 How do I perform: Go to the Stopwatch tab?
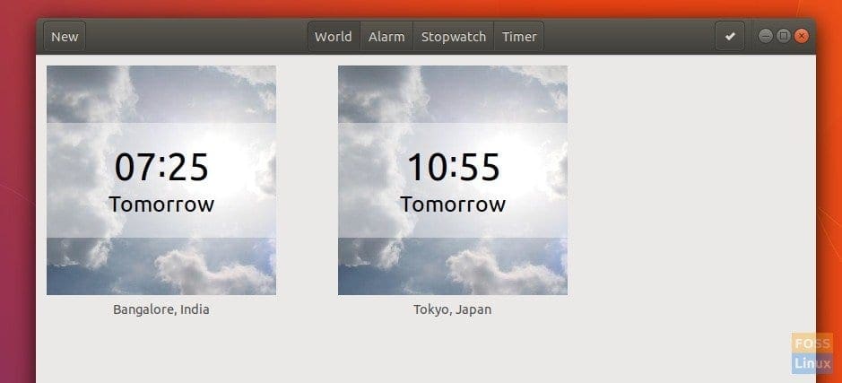pos(454,37)
